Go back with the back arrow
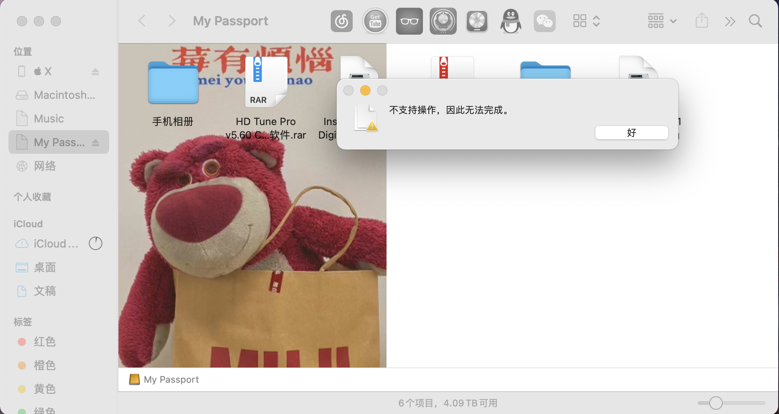The image size is (779, 414). (x=143, y=21)
